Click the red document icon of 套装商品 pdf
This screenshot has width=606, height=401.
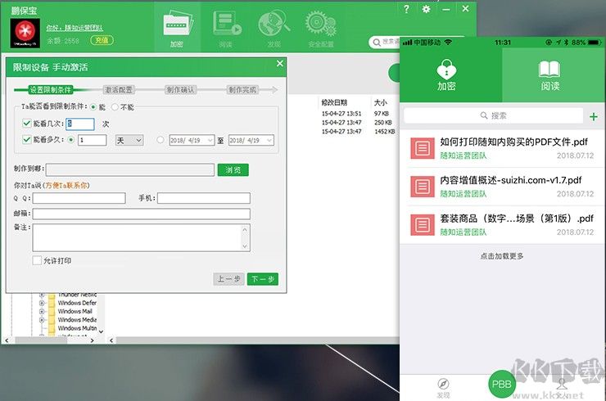click(x=422, y=225)
